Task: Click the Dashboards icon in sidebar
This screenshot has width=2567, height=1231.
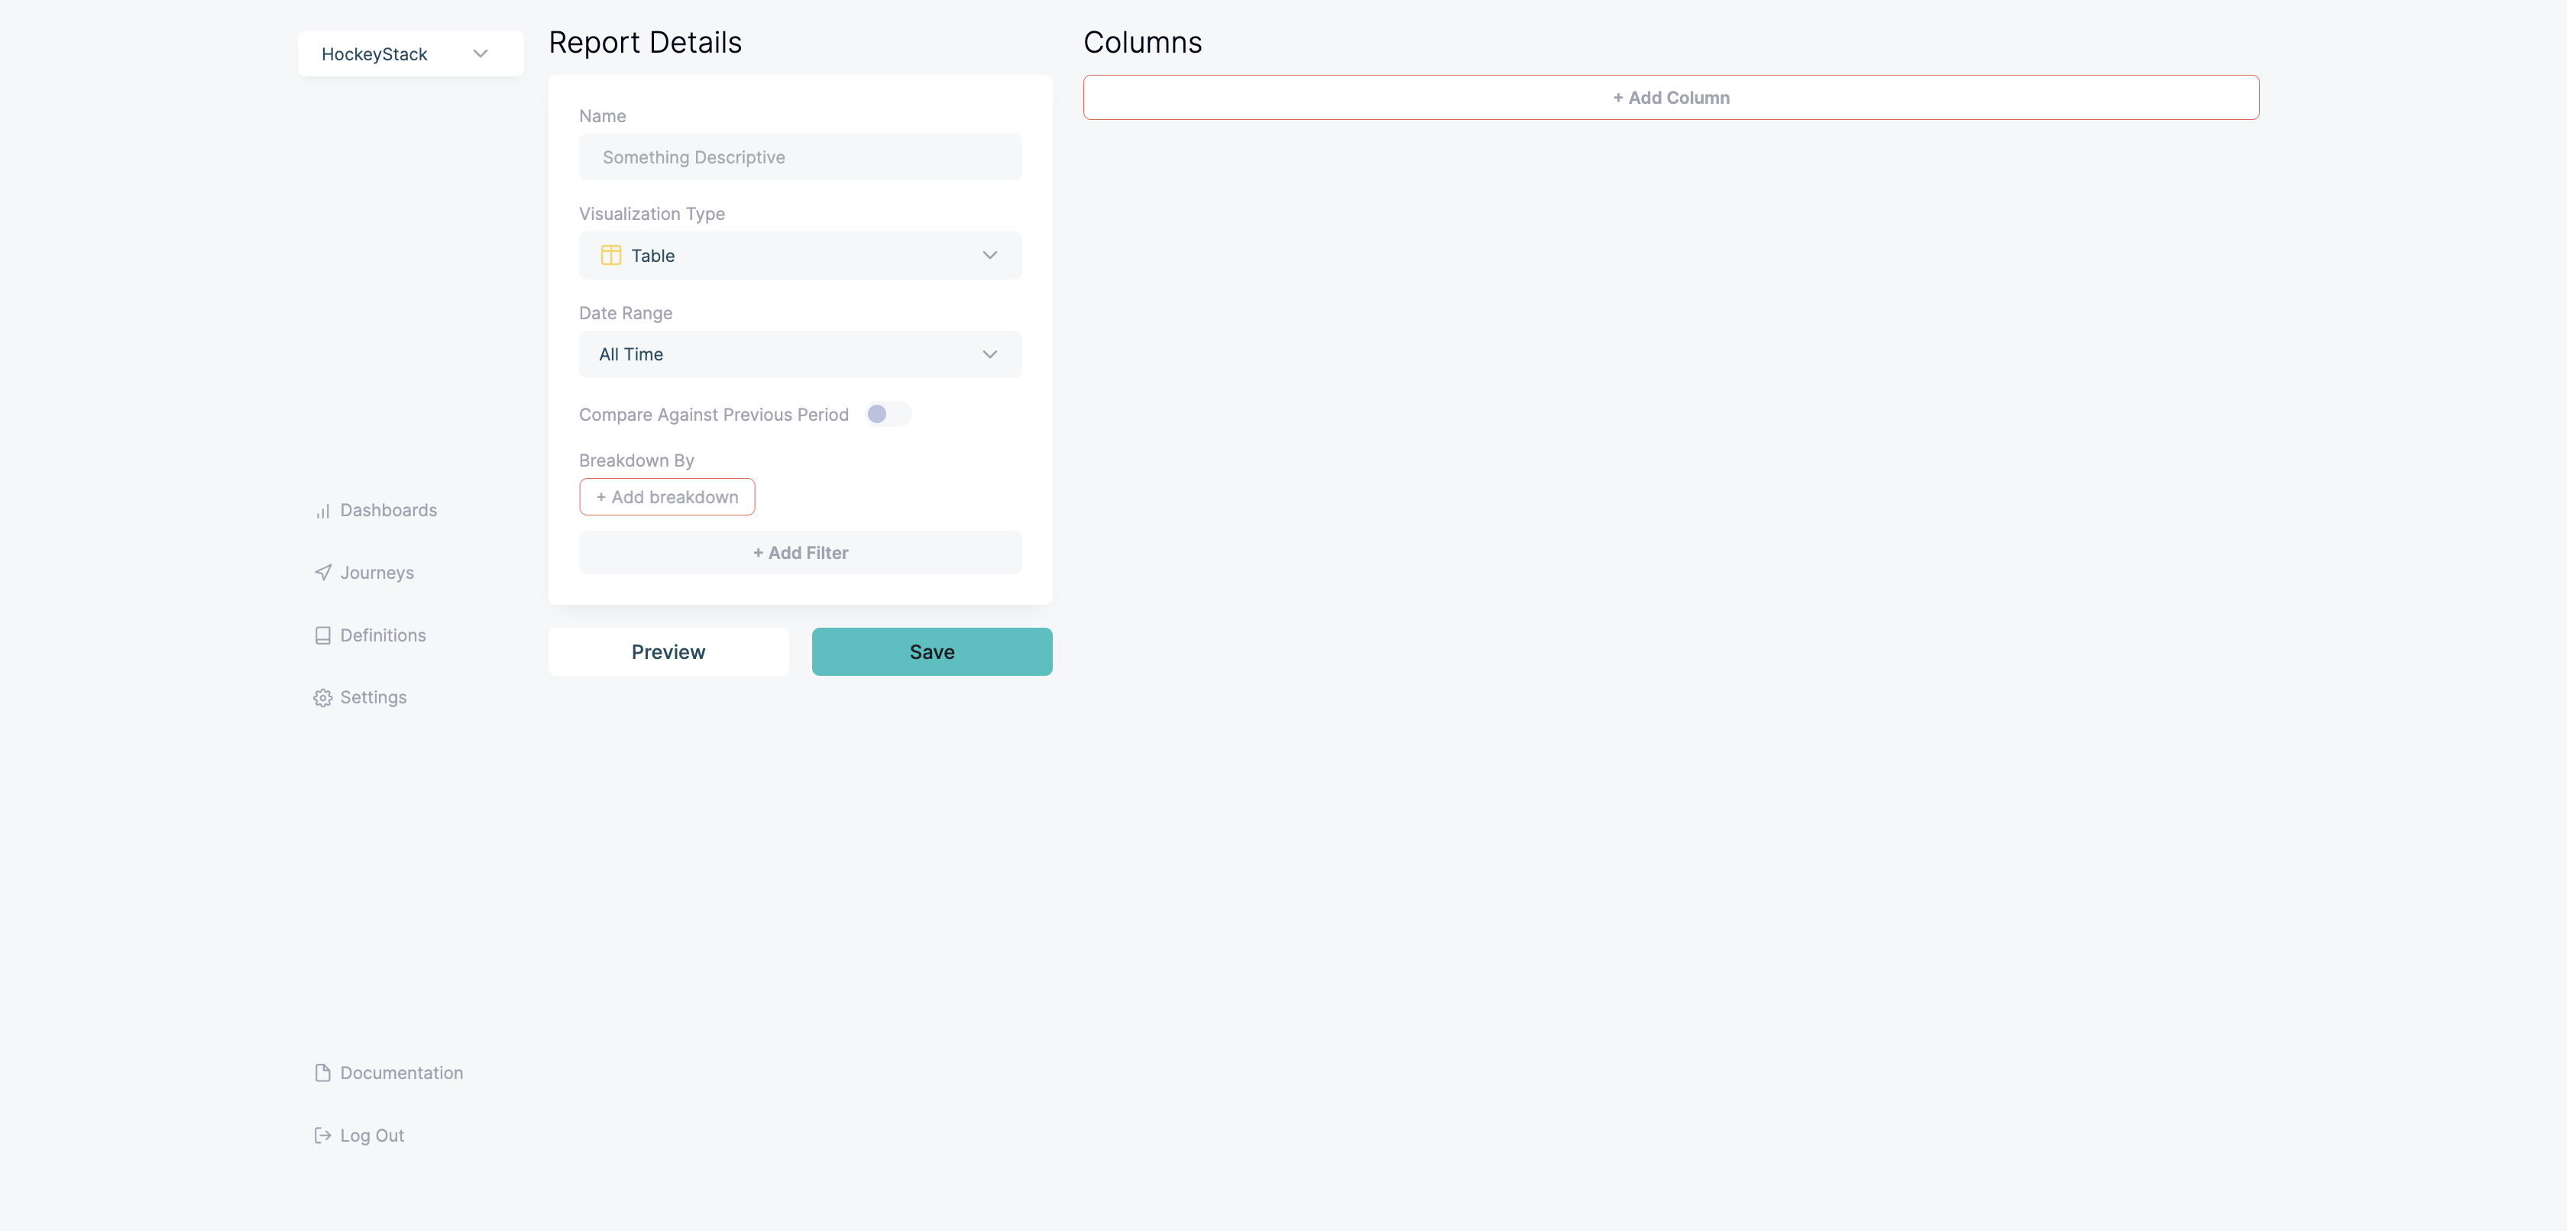Action: pyautogui.click(x=321, y=509)
